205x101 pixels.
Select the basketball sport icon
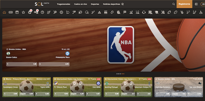point(42,12)
